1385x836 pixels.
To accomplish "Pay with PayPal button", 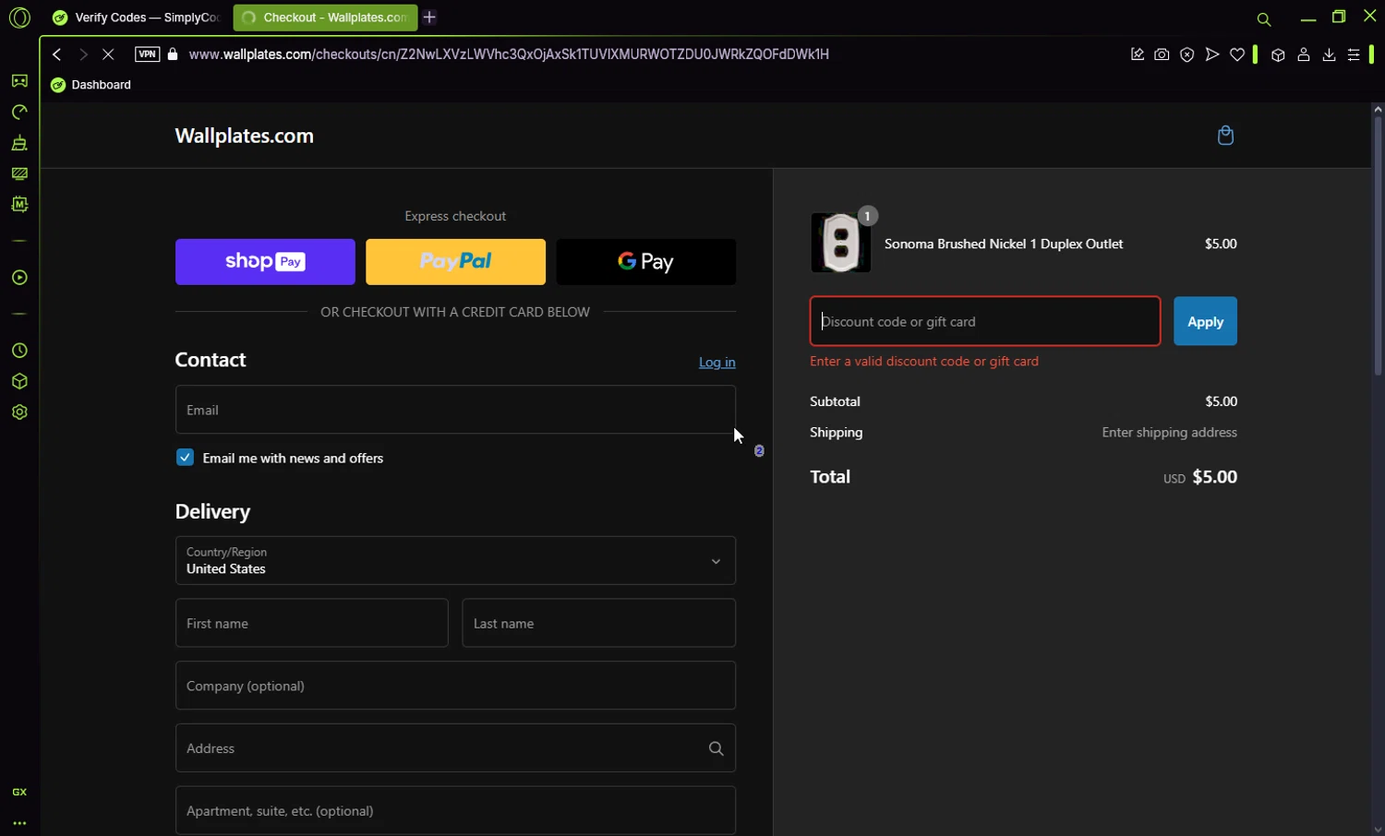I will pyautogui.click(x=455, y=262).
